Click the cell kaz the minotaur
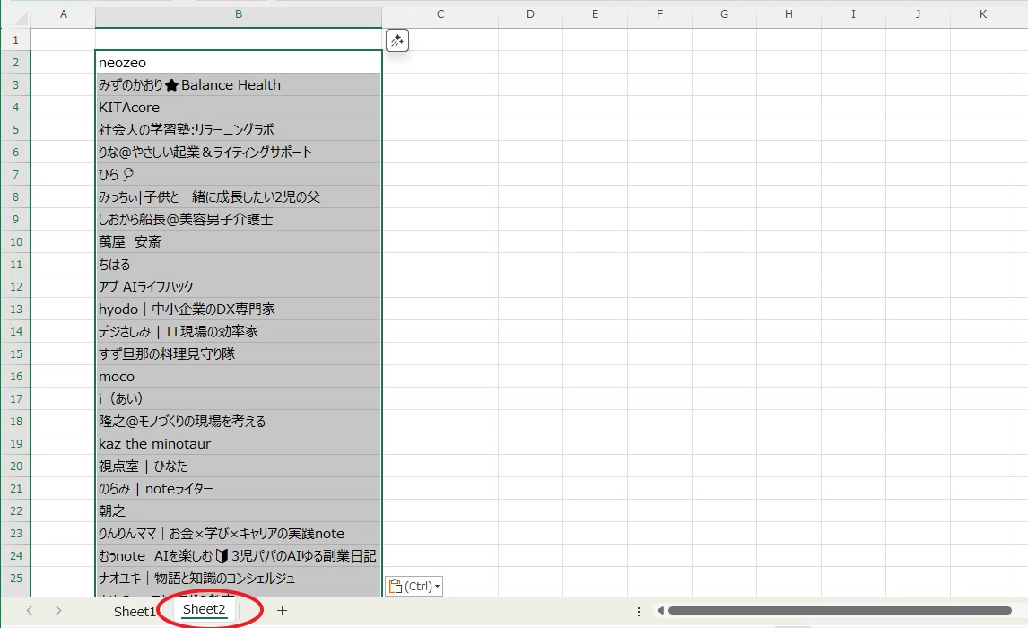 (239, 443)
